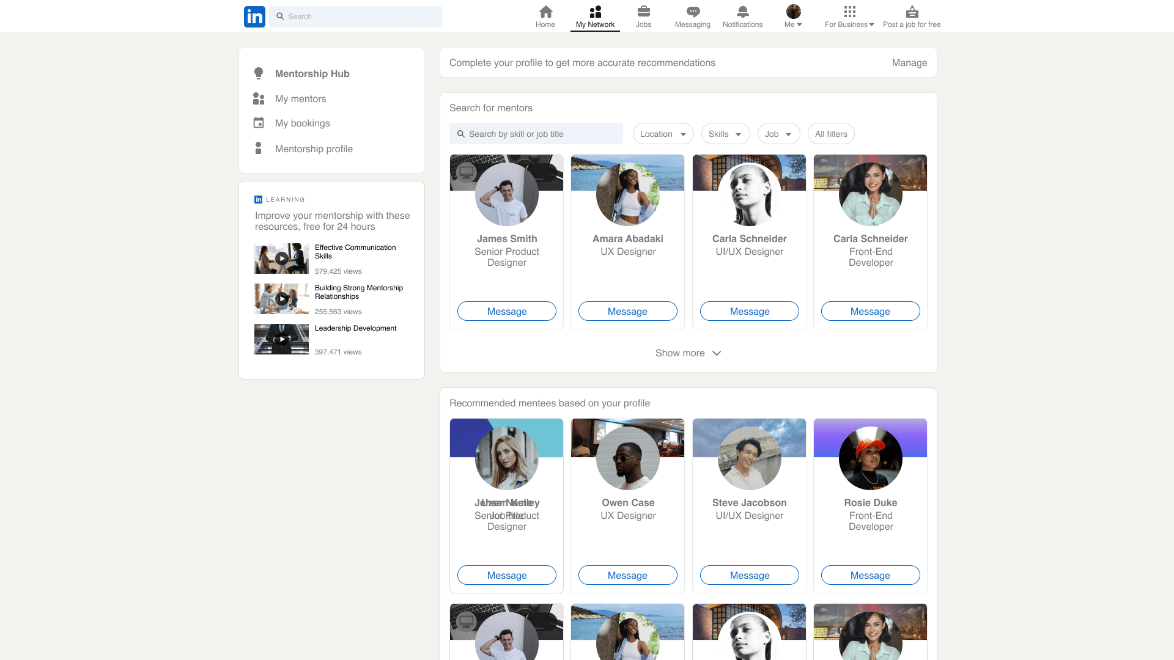Select the My bookings calendar icon
Image resolution: width=1174 pixels, height=660 pixels.
[259, 122]
